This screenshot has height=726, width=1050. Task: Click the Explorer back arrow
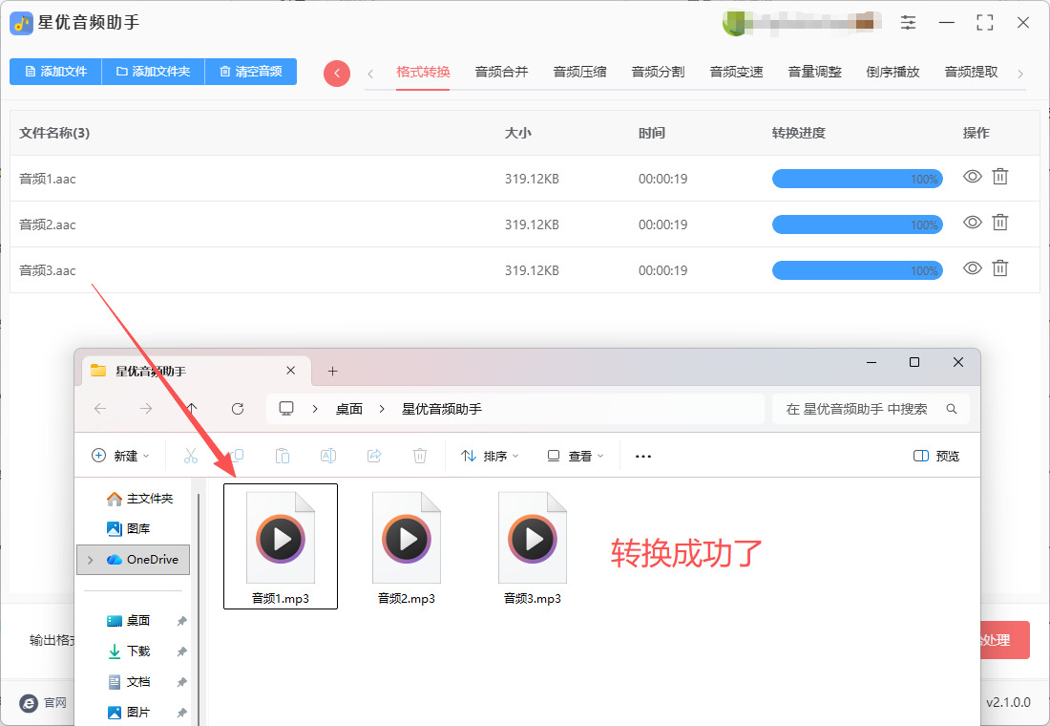(x=100, y=408)
